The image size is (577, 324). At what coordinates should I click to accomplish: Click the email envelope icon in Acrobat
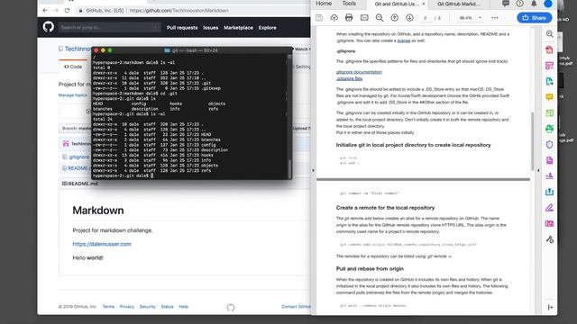click(x=364, y=18)
